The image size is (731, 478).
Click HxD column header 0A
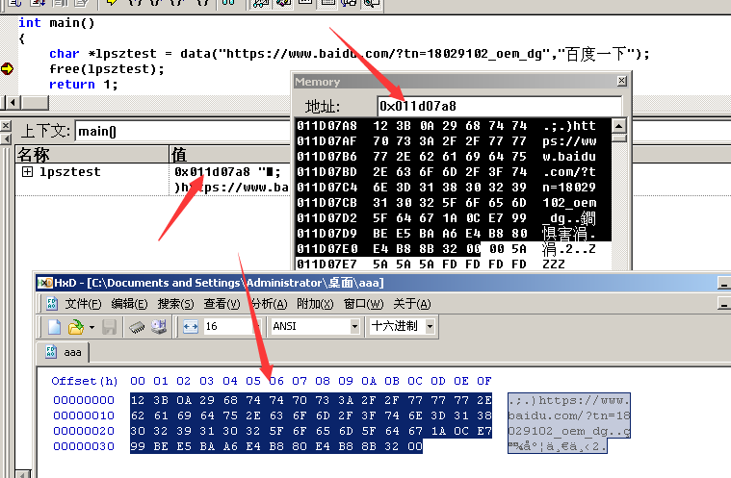tap(369, 381)
